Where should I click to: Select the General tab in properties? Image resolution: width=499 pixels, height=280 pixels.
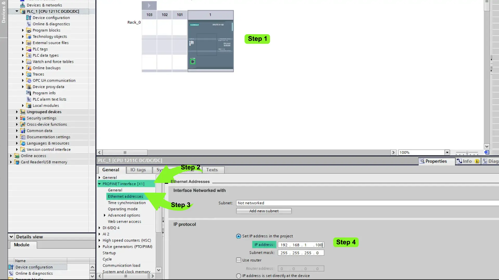[x=111, y=170]
